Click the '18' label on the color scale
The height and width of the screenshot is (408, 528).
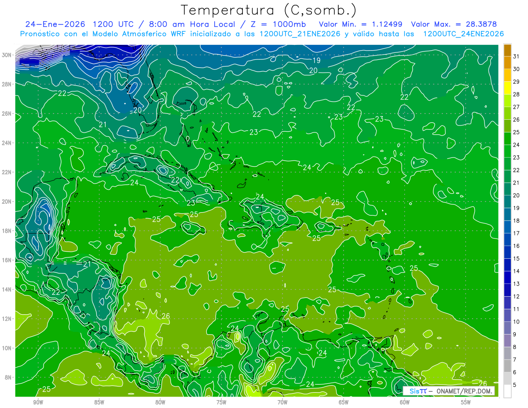click(517, 221)
